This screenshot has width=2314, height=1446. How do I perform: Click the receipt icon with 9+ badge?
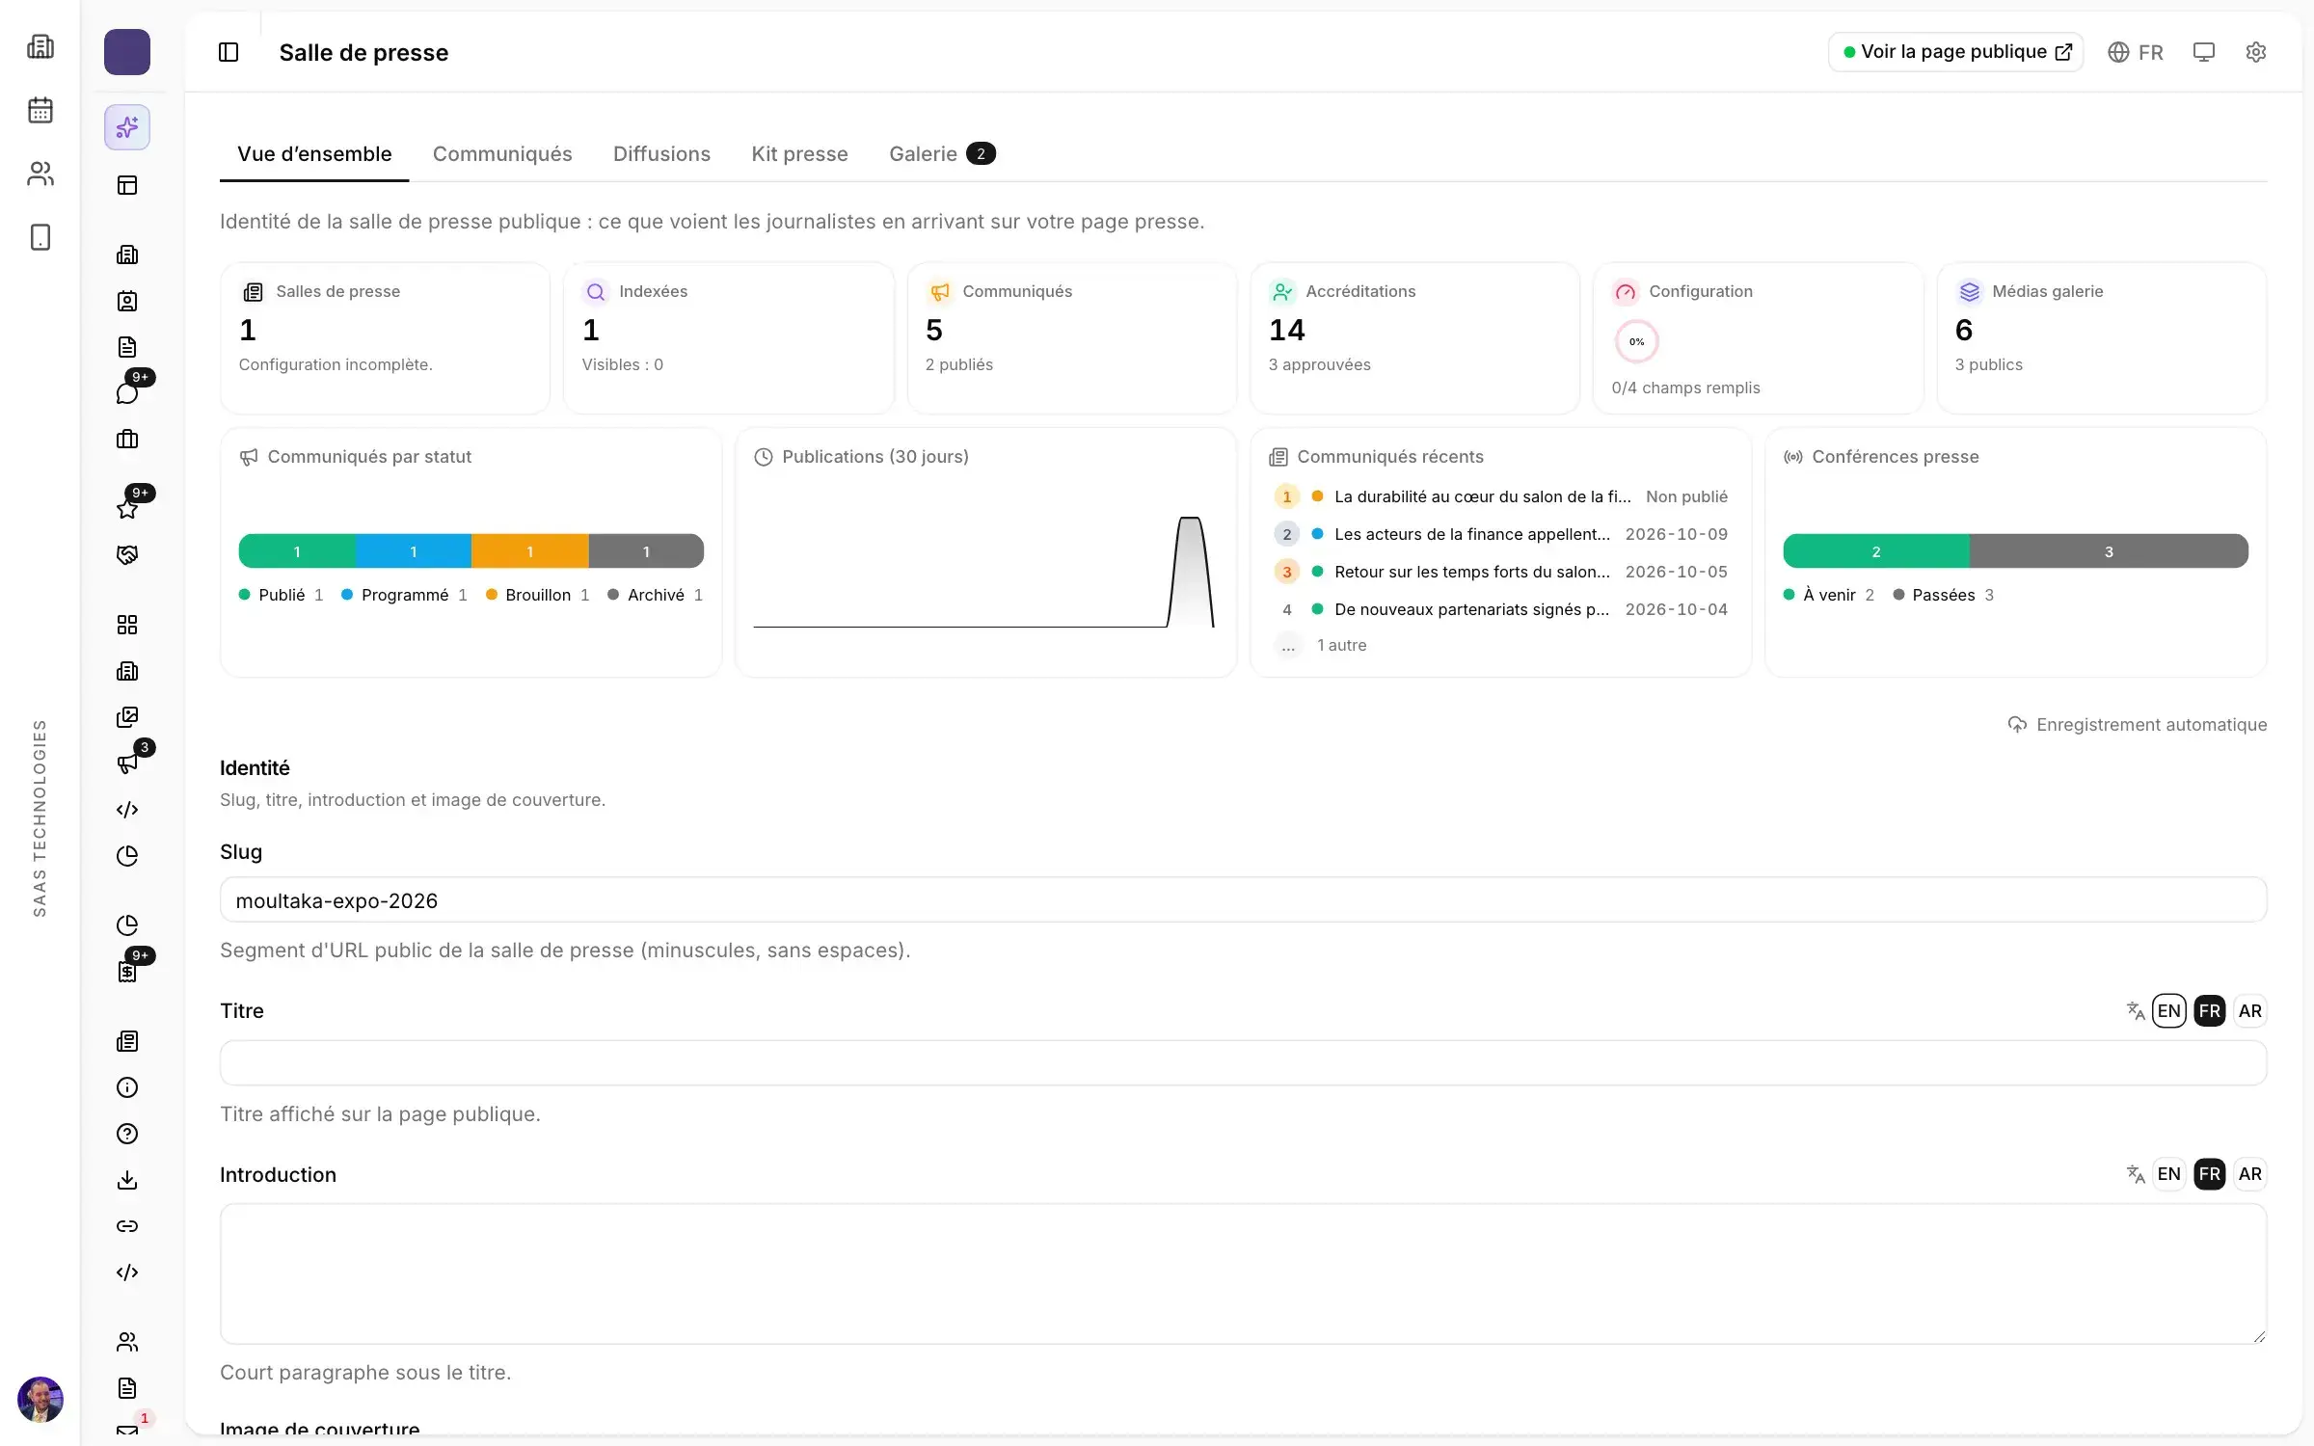pyautogui.click(x=127, y=972)
